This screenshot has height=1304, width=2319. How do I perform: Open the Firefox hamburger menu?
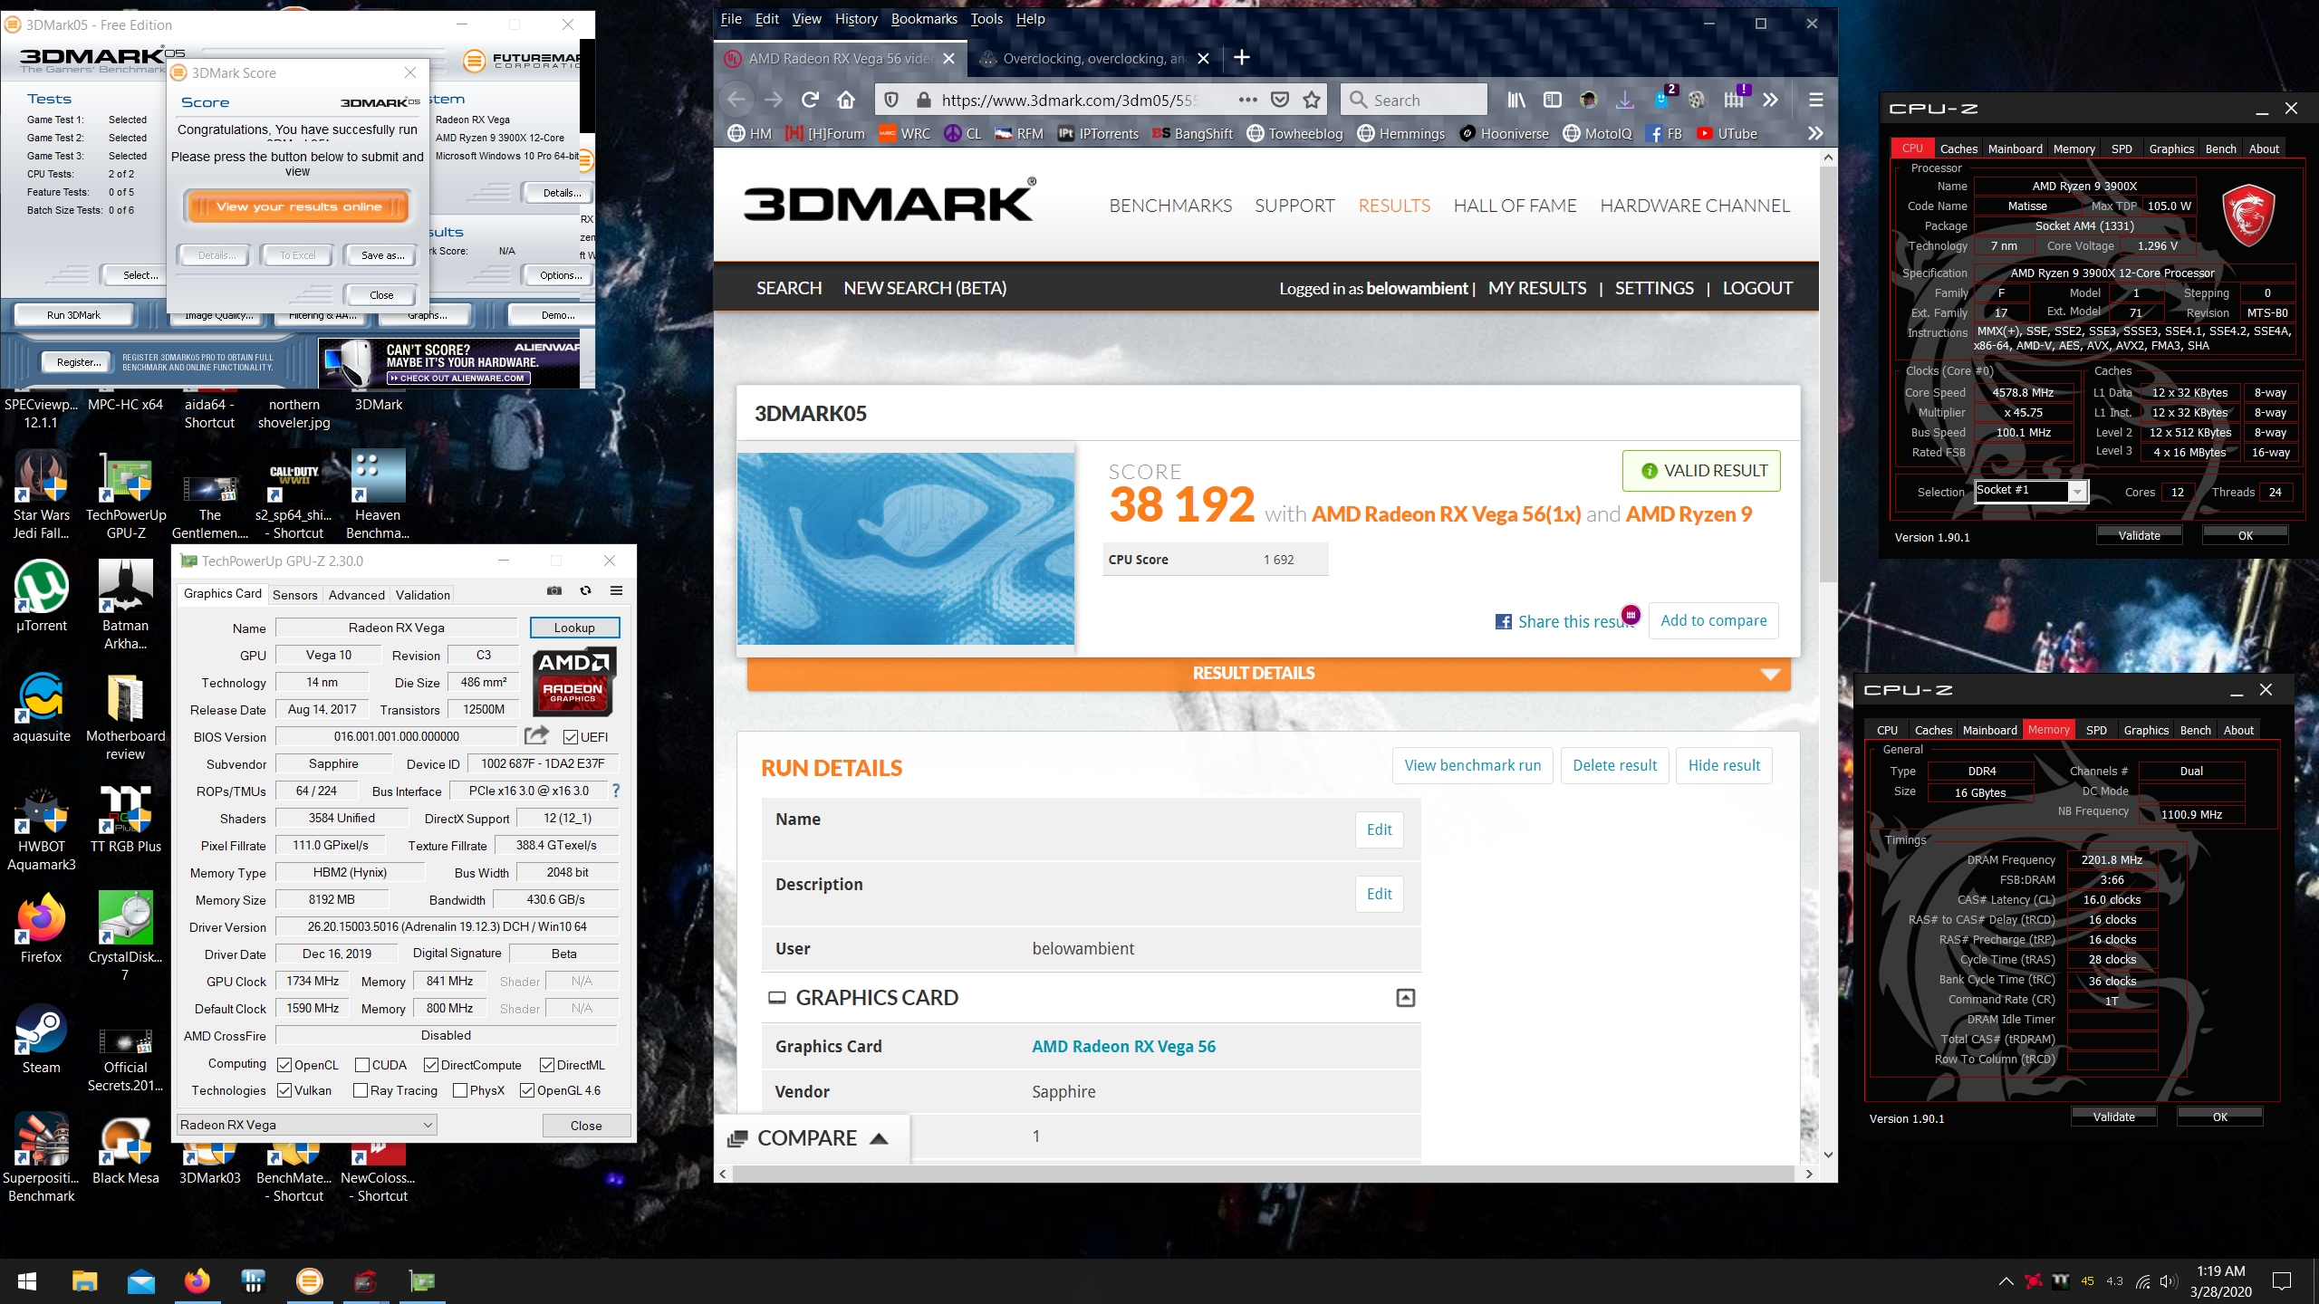point(1815,100)
